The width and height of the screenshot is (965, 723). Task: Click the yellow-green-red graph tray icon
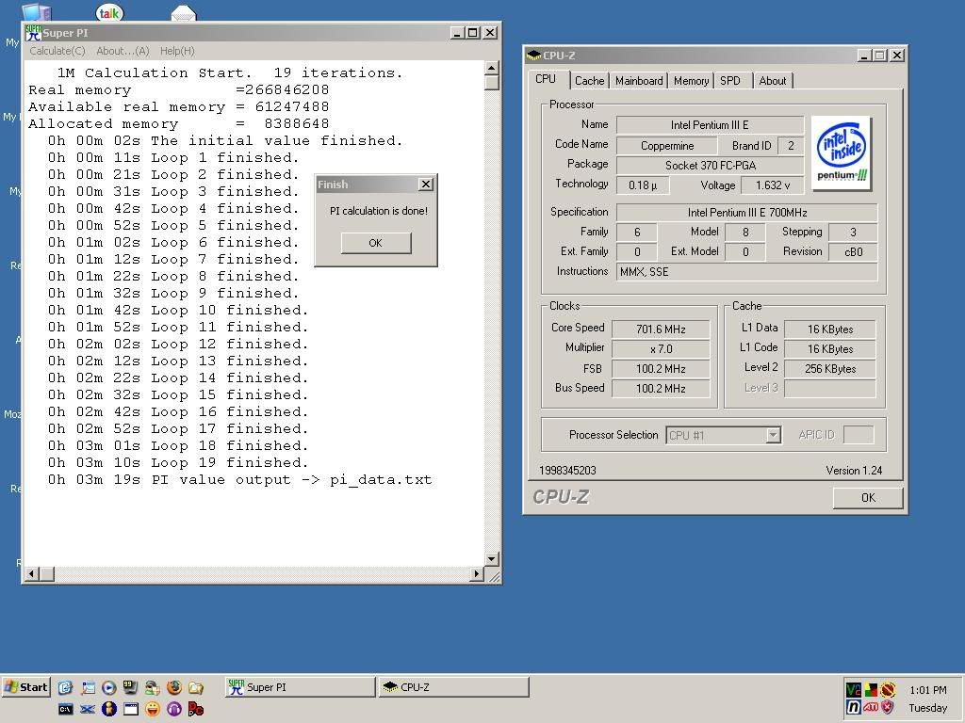tap(871, 690)
